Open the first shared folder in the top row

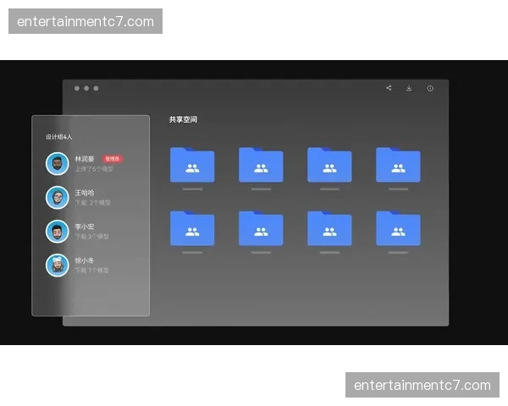click(192, 166)
